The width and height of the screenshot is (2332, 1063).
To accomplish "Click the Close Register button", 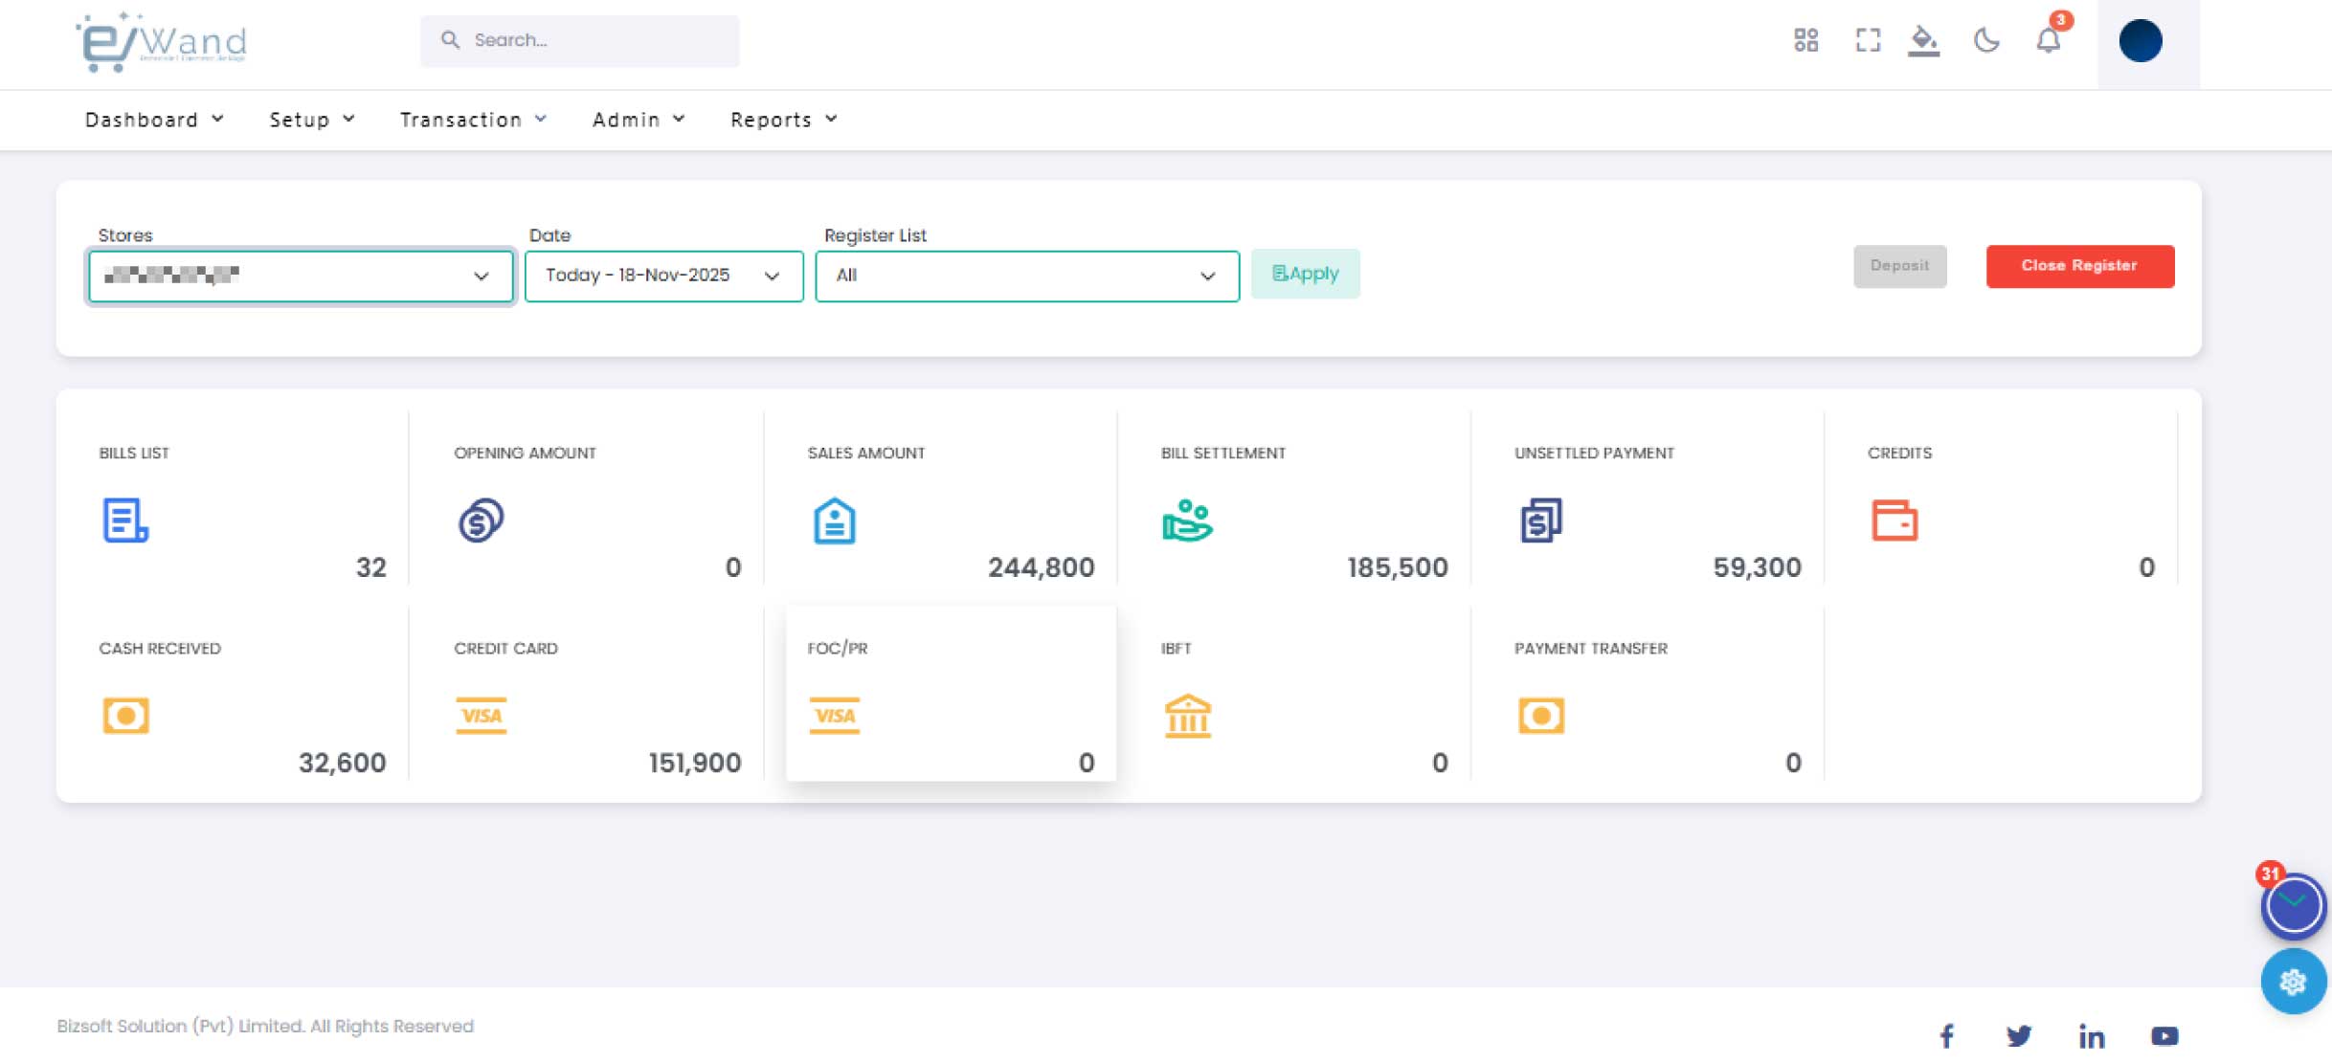I will pyautogui.click(x=2079, y=266).
